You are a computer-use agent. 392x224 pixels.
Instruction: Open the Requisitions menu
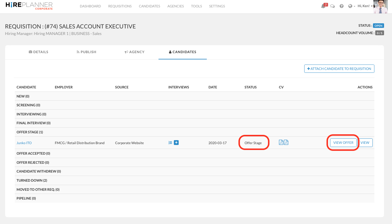pos(120,6)
